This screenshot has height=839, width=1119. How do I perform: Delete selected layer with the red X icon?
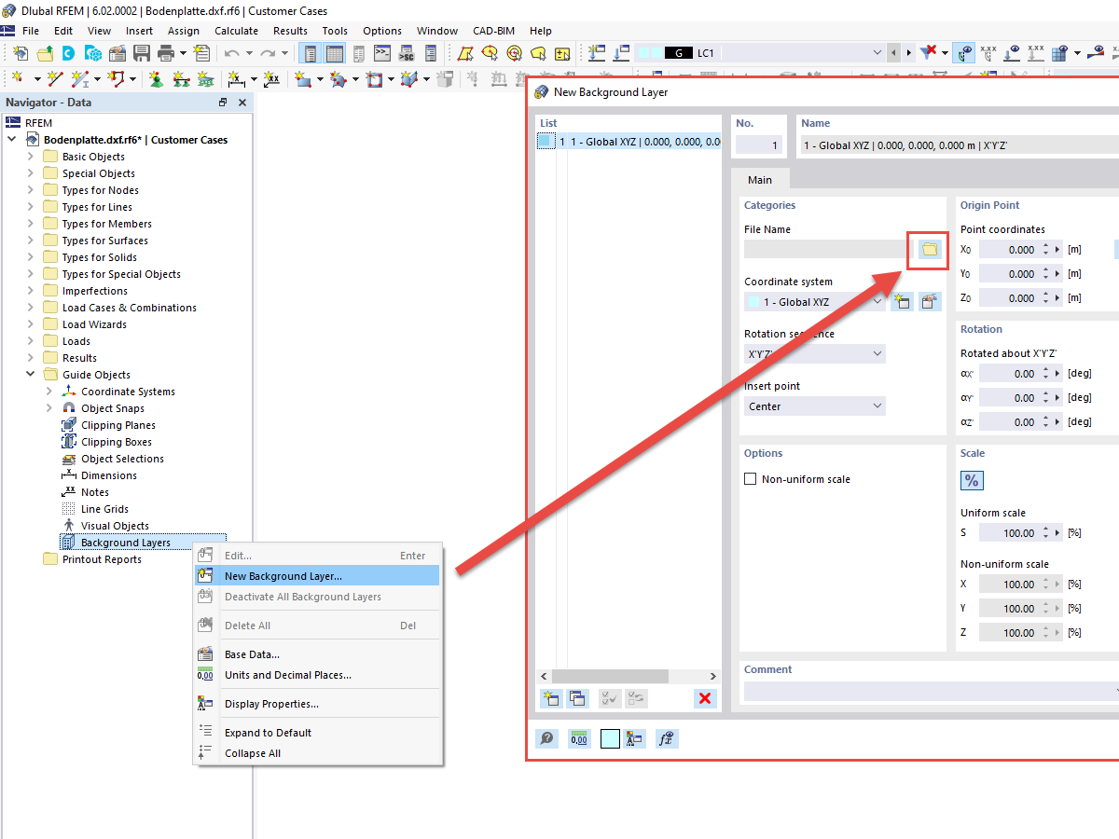pyautogui.click(x=706, y=697)
